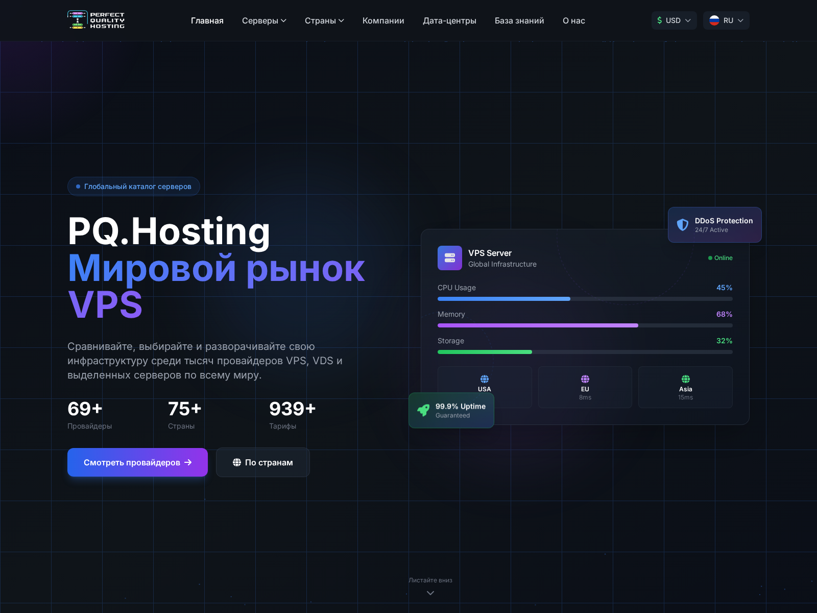Select Компании in the navigation menu
Image resolution: width=817 pixels, height=613 pixels.
point(383,21)
